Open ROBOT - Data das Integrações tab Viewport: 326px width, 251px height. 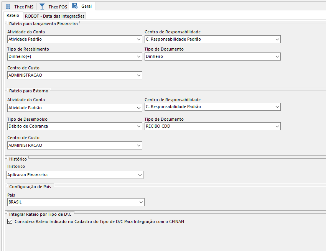pyautogui.click(x=54, y=16)
